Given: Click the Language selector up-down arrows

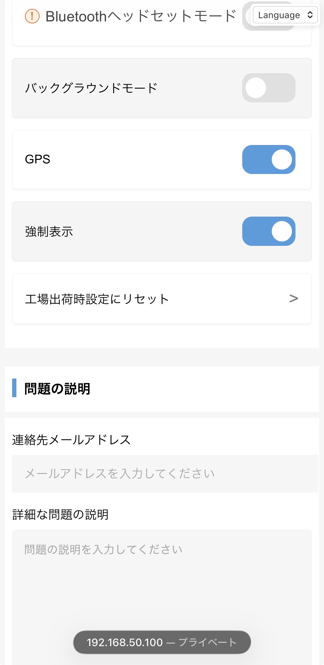Looking at the screenshot, I should coord(310,15).
